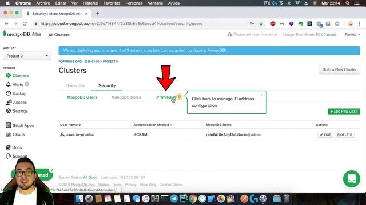Open the Wi-Fi menu bar icon
366x205 pixels.
click(x=297, y=3)
